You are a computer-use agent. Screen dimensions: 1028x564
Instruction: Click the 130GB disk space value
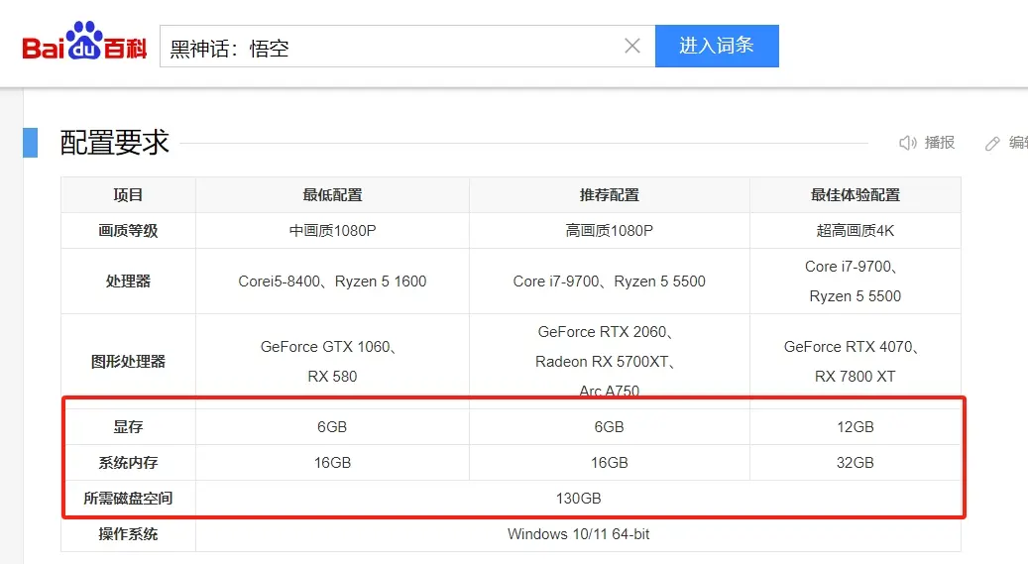(578, 499)
